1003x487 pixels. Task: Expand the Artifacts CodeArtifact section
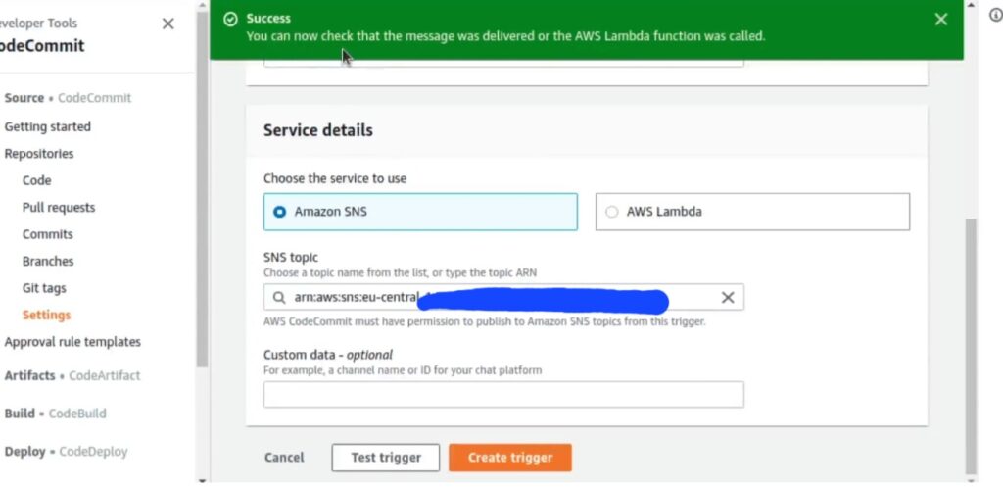coord(72,375)
